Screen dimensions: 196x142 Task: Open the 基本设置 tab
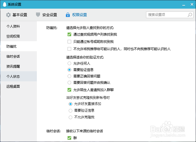tap(17, 15)
